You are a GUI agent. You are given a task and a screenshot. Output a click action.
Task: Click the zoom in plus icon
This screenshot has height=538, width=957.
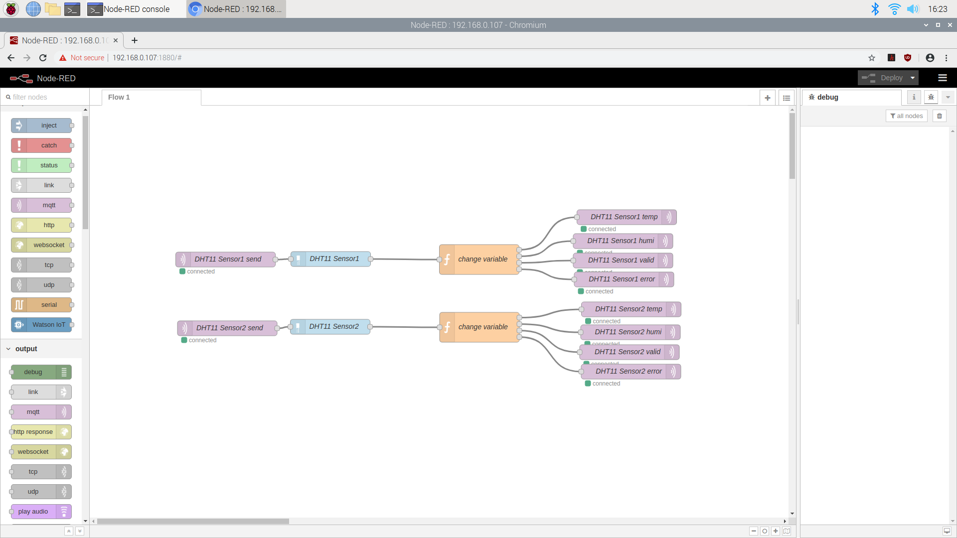(776, 531)
